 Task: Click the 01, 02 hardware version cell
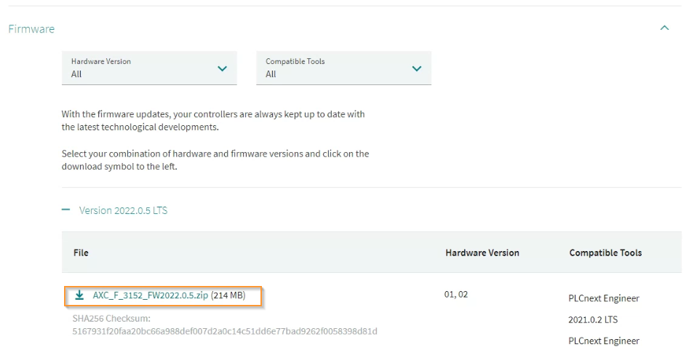pyautogui.click(x=456, y=295)
